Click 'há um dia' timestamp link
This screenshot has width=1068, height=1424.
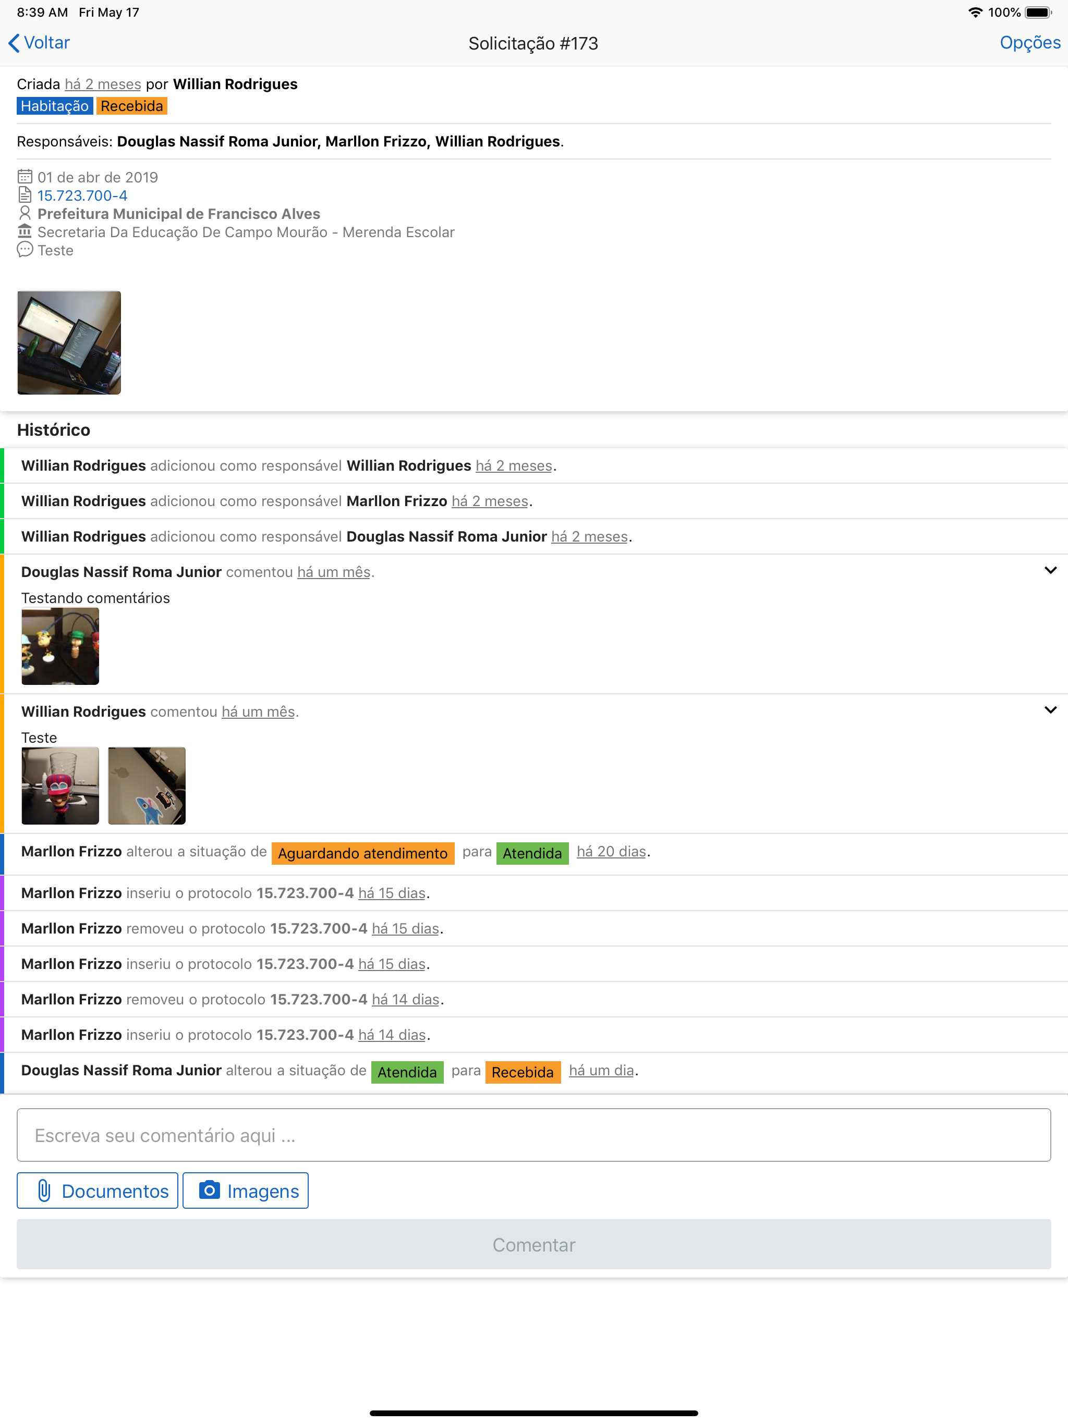point(602,1071)
